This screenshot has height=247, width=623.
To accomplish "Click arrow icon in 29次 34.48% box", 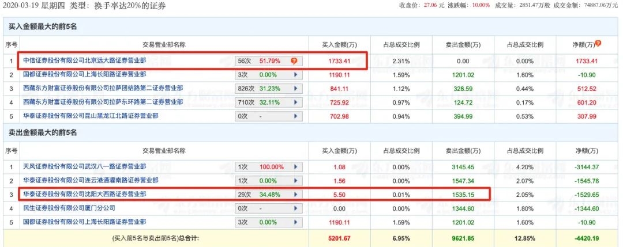I will (295, 195).
